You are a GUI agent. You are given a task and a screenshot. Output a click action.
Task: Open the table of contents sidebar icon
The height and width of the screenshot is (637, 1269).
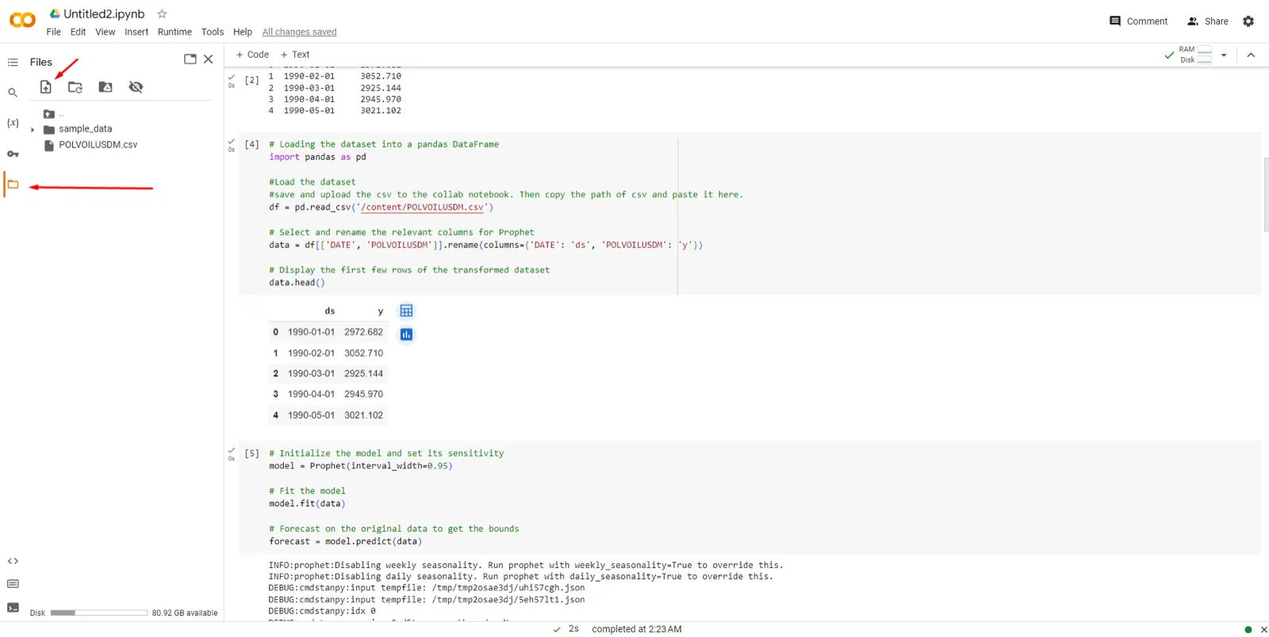click(x=13, y=62)
